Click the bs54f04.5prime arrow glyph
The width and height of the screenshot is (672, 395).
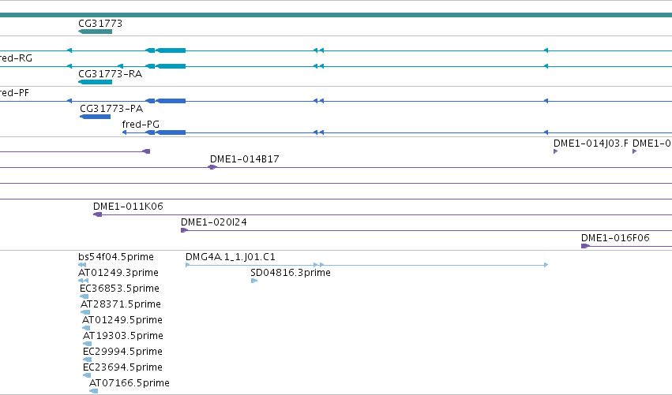click(82, 265)
